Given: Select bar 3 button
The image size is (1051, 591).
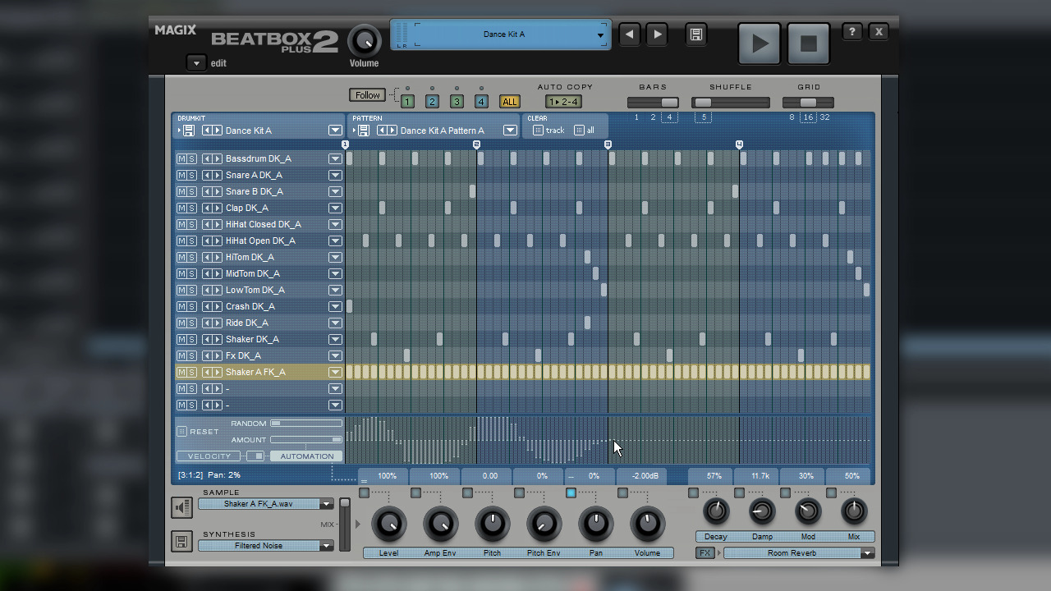Looking at the screenshot, I should tap(457, 102).
